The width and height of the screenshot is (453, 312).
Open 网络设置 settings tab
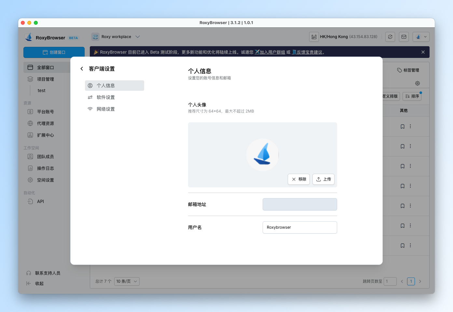[114, 109]
